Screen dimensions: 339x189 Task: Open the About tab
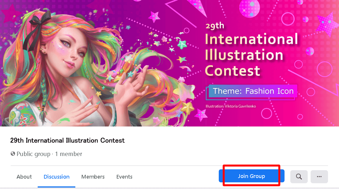coord(24,177)
